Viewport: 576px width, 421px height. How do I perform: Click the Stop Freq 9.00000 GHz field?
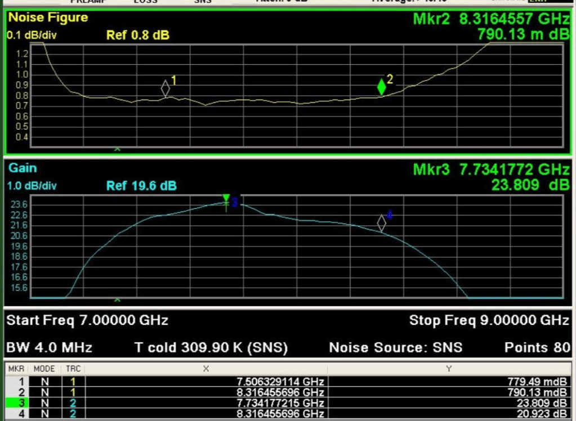click(x=489, y=321)
